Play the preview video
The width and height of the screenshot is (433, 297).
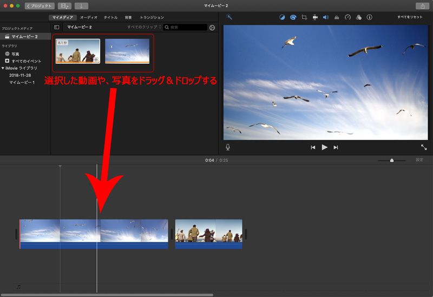[x=324, y=147]
